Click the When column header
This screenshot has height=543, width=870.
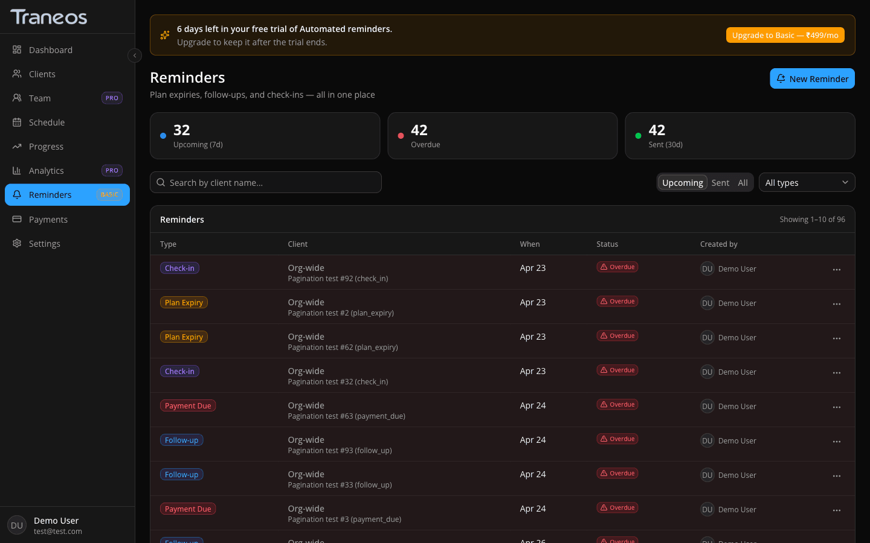(530, 244)
